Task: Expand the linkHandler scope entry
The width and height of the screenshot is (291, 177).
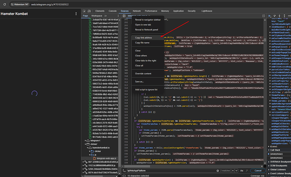Action: (270, 27)
